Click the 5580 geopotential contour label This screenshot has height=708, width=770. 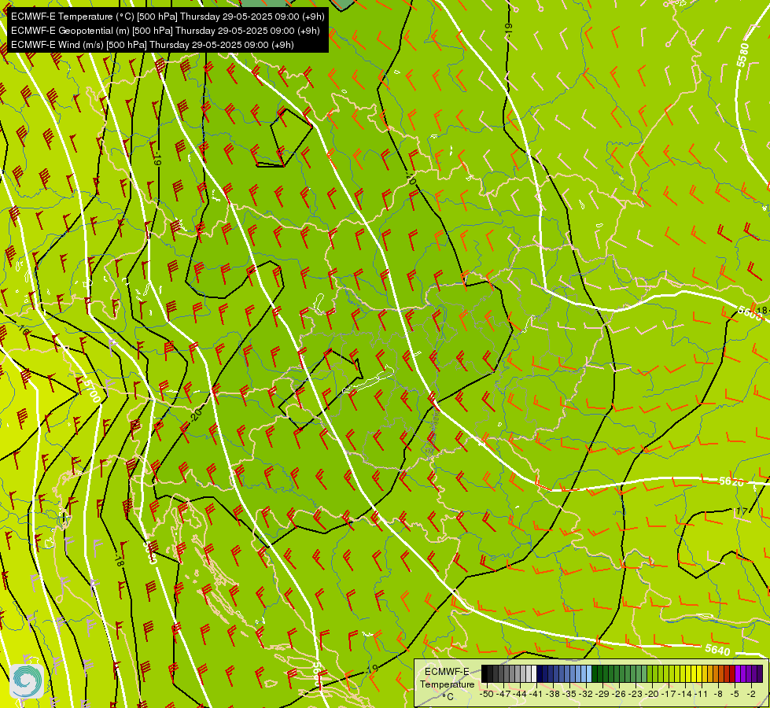pyautogui.click(x=743, y=55)
